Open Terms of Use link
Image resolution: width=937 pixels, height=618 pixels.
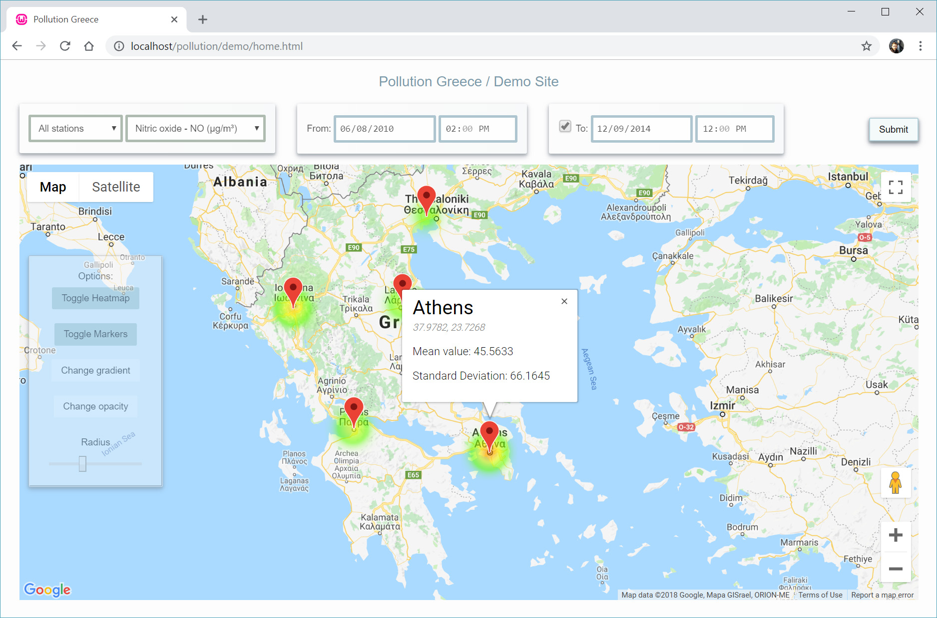pos(820,595)
